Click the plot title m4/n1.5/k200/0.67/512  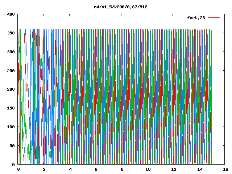tap(121, 7)
